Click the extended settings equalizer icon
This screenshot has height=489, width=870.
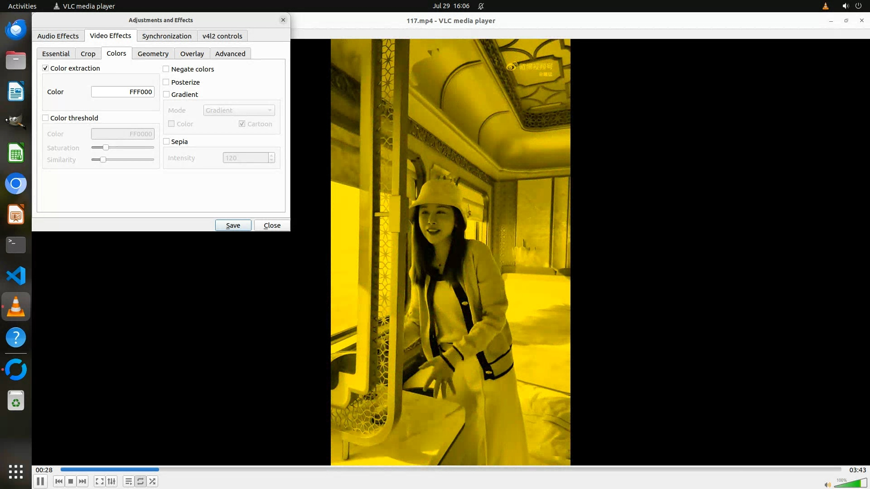111,481
